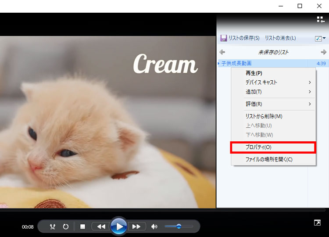
Task: Clear the list with リストの消去(L)
Action: (x=280, y=38)
